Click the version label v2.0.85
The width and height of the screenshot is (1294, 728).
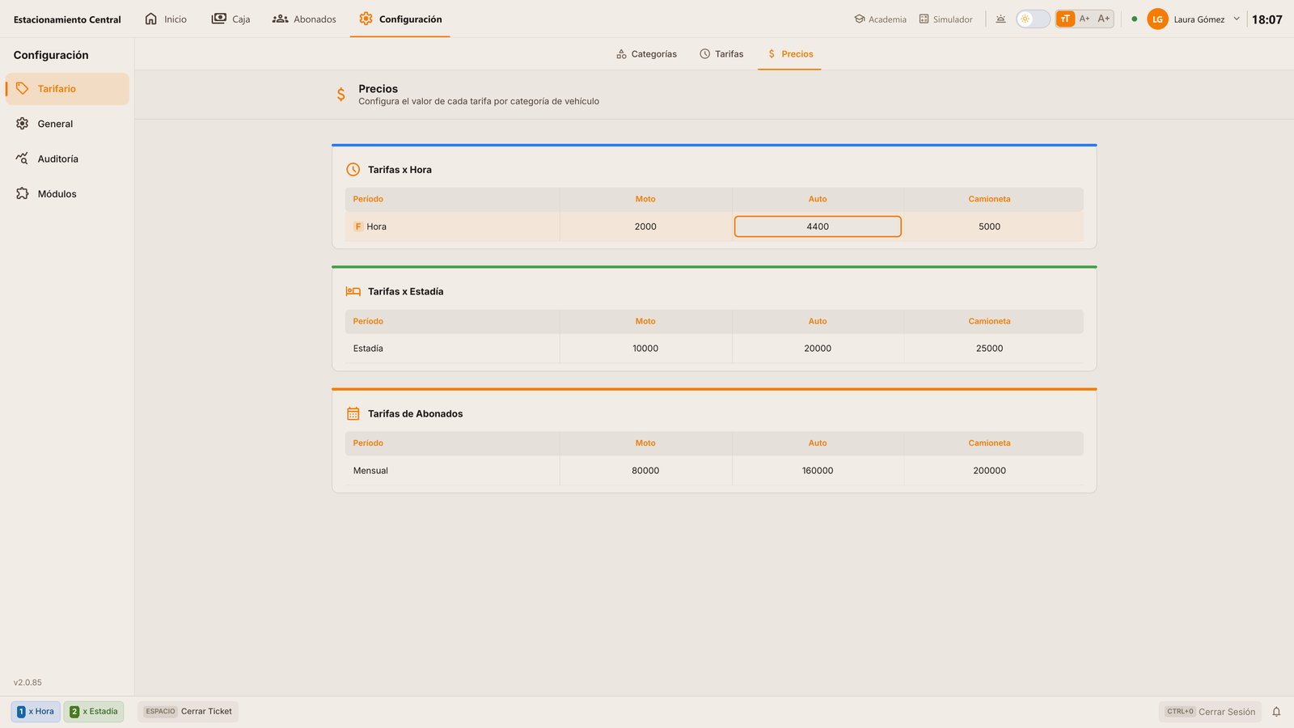(27, 683)
